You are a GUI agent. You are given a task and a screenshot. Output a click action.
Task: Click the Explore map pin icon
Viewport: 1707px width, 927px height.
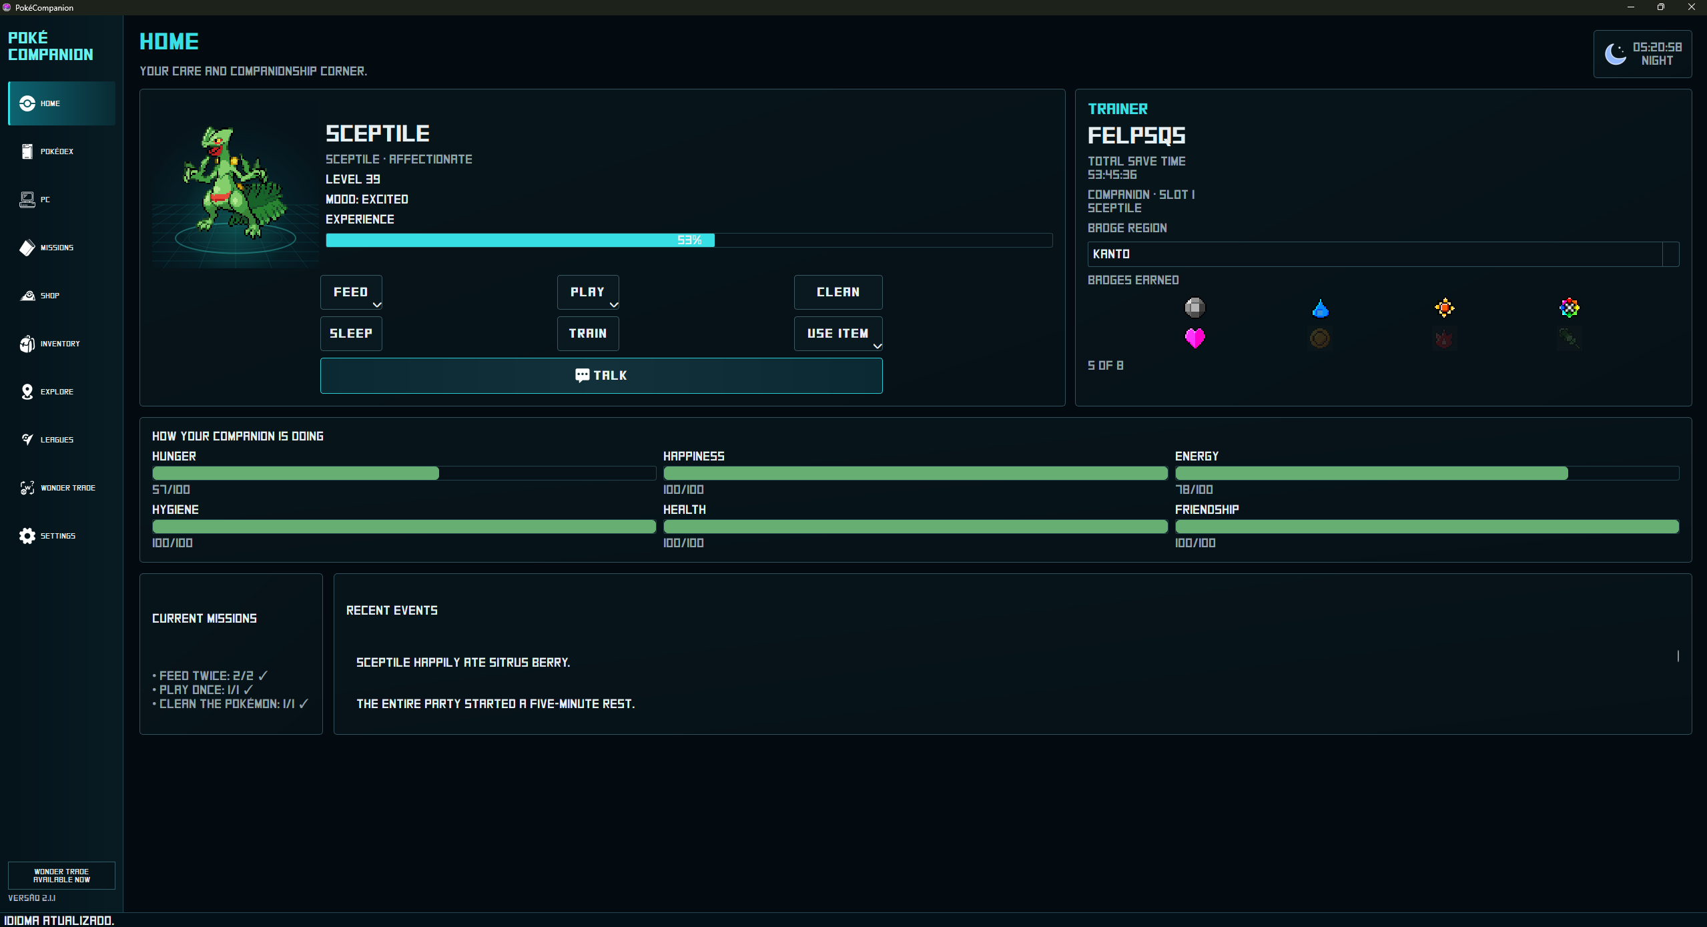click(x=27, y=392)
